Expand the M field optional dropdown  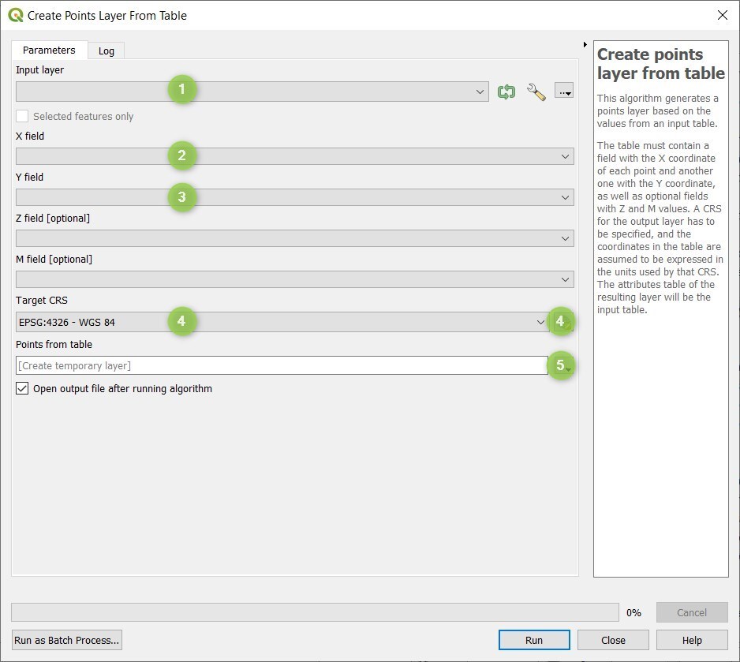pyautogui.click(x=295, y=279)
